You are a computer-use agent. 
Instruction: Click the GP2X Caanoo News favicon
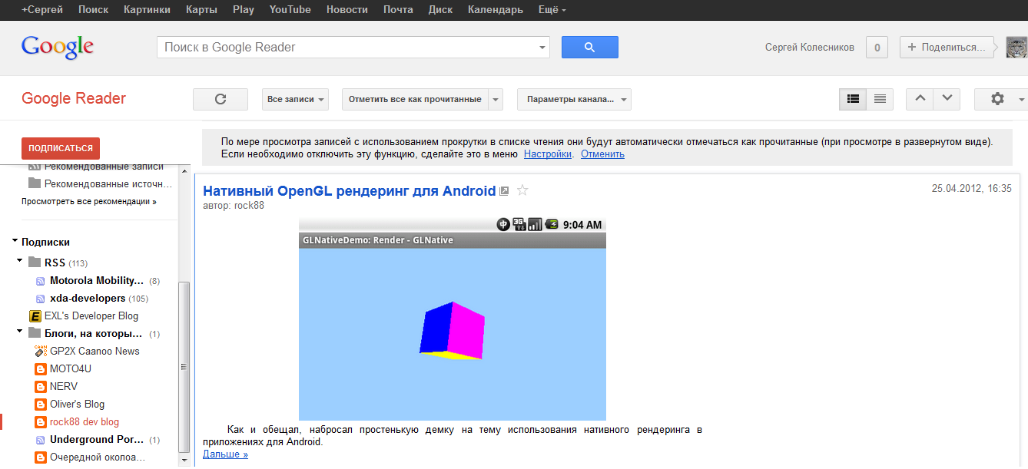(x=41, y=351)
